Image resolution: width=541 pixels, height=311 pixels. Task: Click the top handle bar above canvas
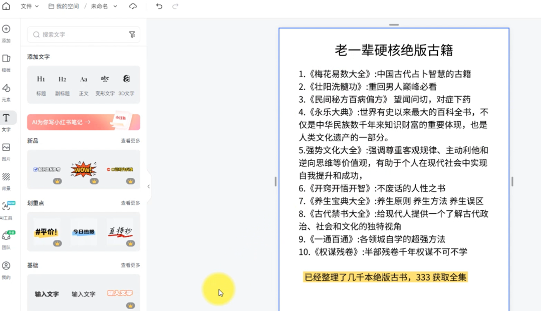394,25
